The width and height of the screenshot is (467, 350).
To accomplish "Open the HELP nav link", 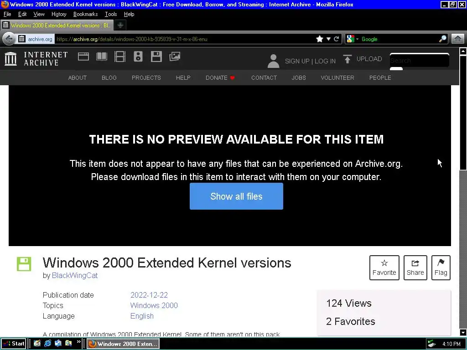I will pyautogui.click(x=183, y=77).
